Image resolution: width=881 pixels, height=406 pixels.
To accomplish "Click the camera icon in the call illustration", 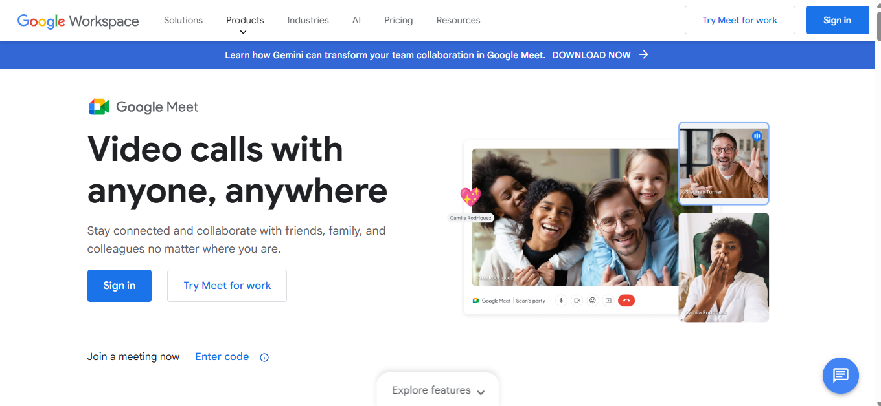I will click(577, 301).
